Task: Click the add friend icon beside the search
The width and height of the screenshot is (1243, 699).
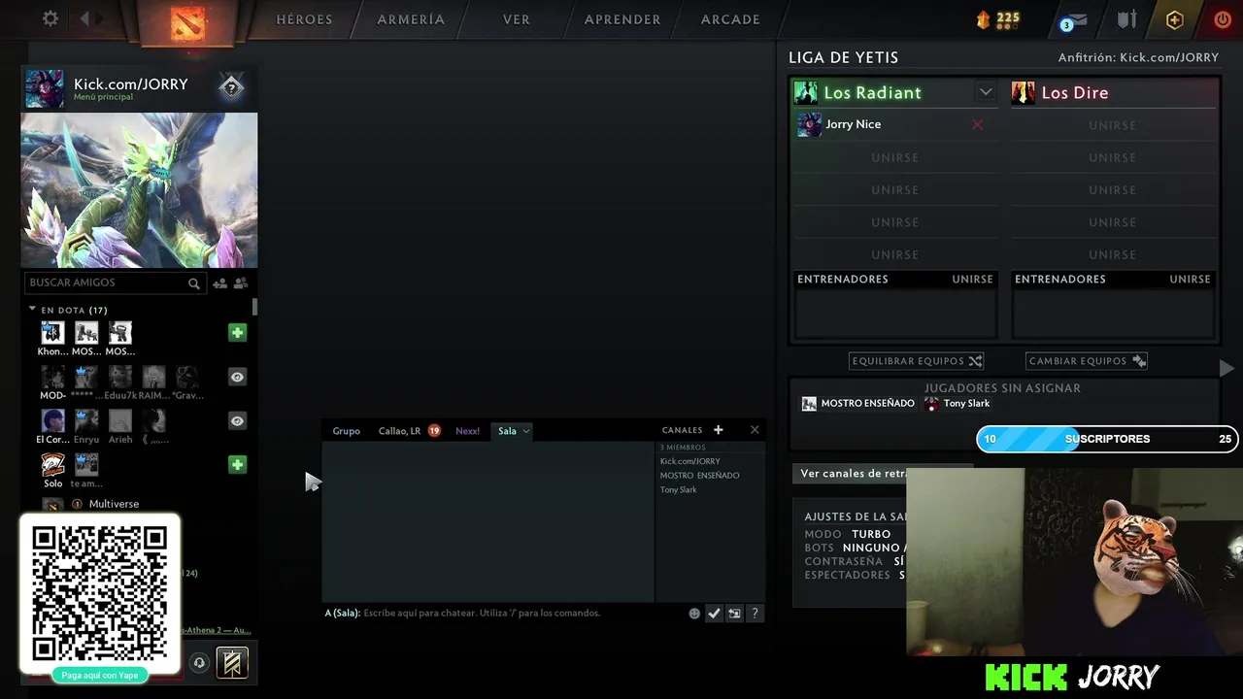Action: pyautogui.click(x=219, y=283)
